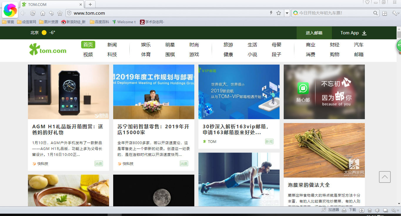
Task: Open the 新浪财经_新 bookmark
Action: [x=73, y=22]
